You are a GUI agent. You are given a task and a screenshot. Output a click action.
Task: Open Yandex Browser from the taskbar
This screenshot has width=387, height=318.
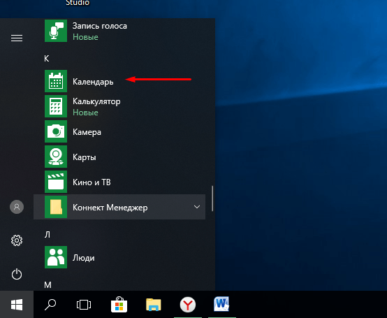(188, 305)
